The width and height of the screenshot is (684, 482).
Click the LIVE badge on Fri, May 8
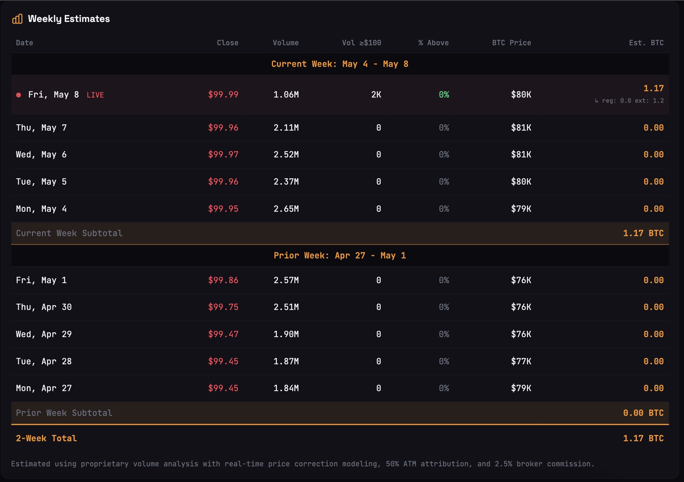pyautogui.click(x=95, y=95)
